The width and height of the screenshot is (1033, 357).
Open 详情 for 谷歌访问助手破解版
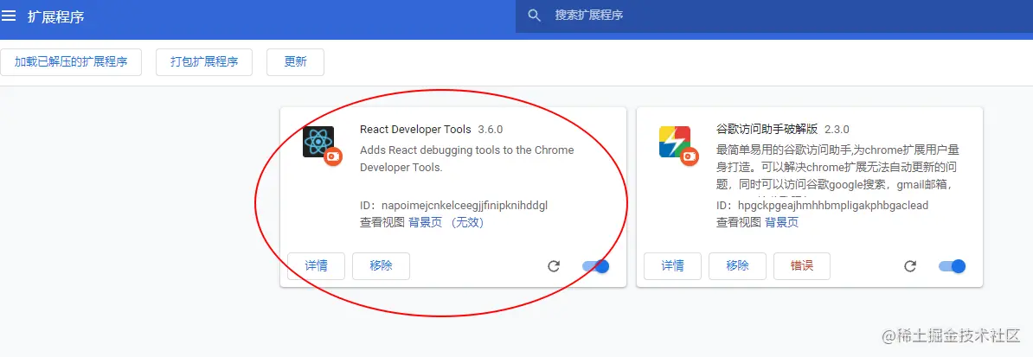[x=672, y=266]
